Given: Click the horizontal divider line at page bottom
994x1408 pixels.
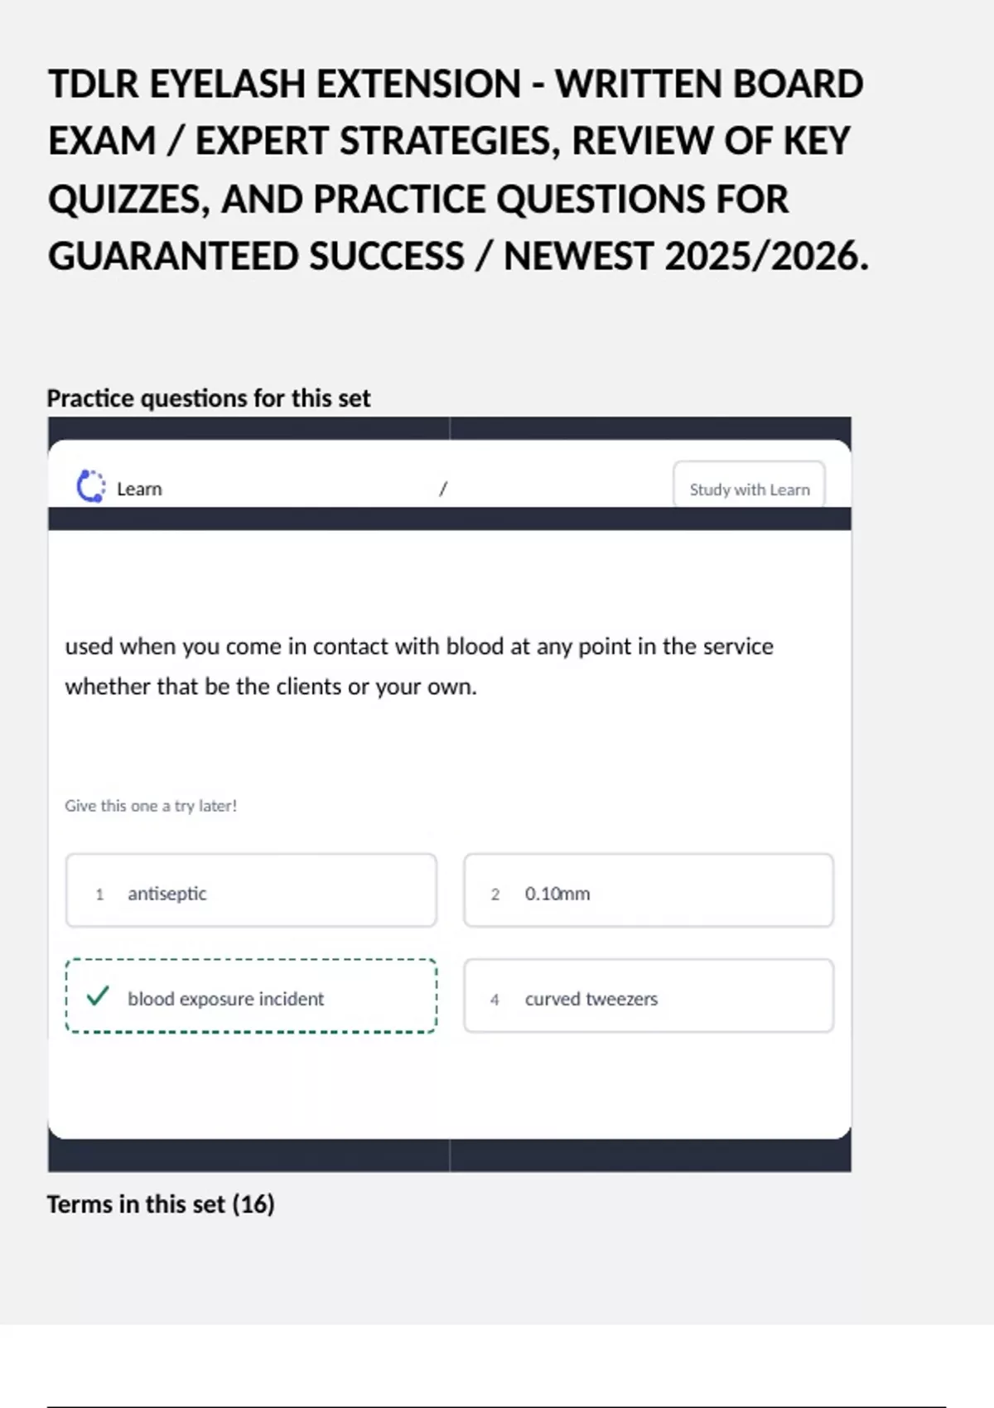Looking at the screenshot, I should [495, 1406].
